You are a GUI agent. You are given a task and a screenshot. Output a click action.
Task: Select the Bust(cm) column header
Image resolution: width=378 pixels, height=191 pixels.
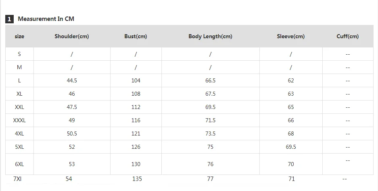[136, 36]
